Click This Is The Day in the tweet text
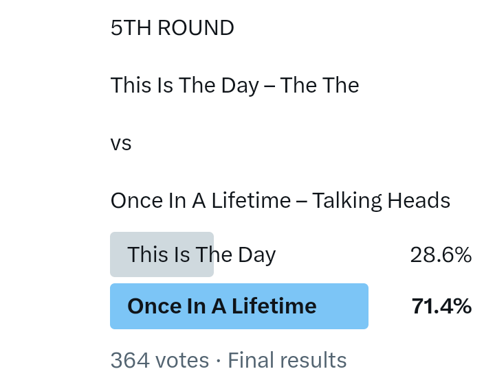495x380 pixels. tap(184, 86)
